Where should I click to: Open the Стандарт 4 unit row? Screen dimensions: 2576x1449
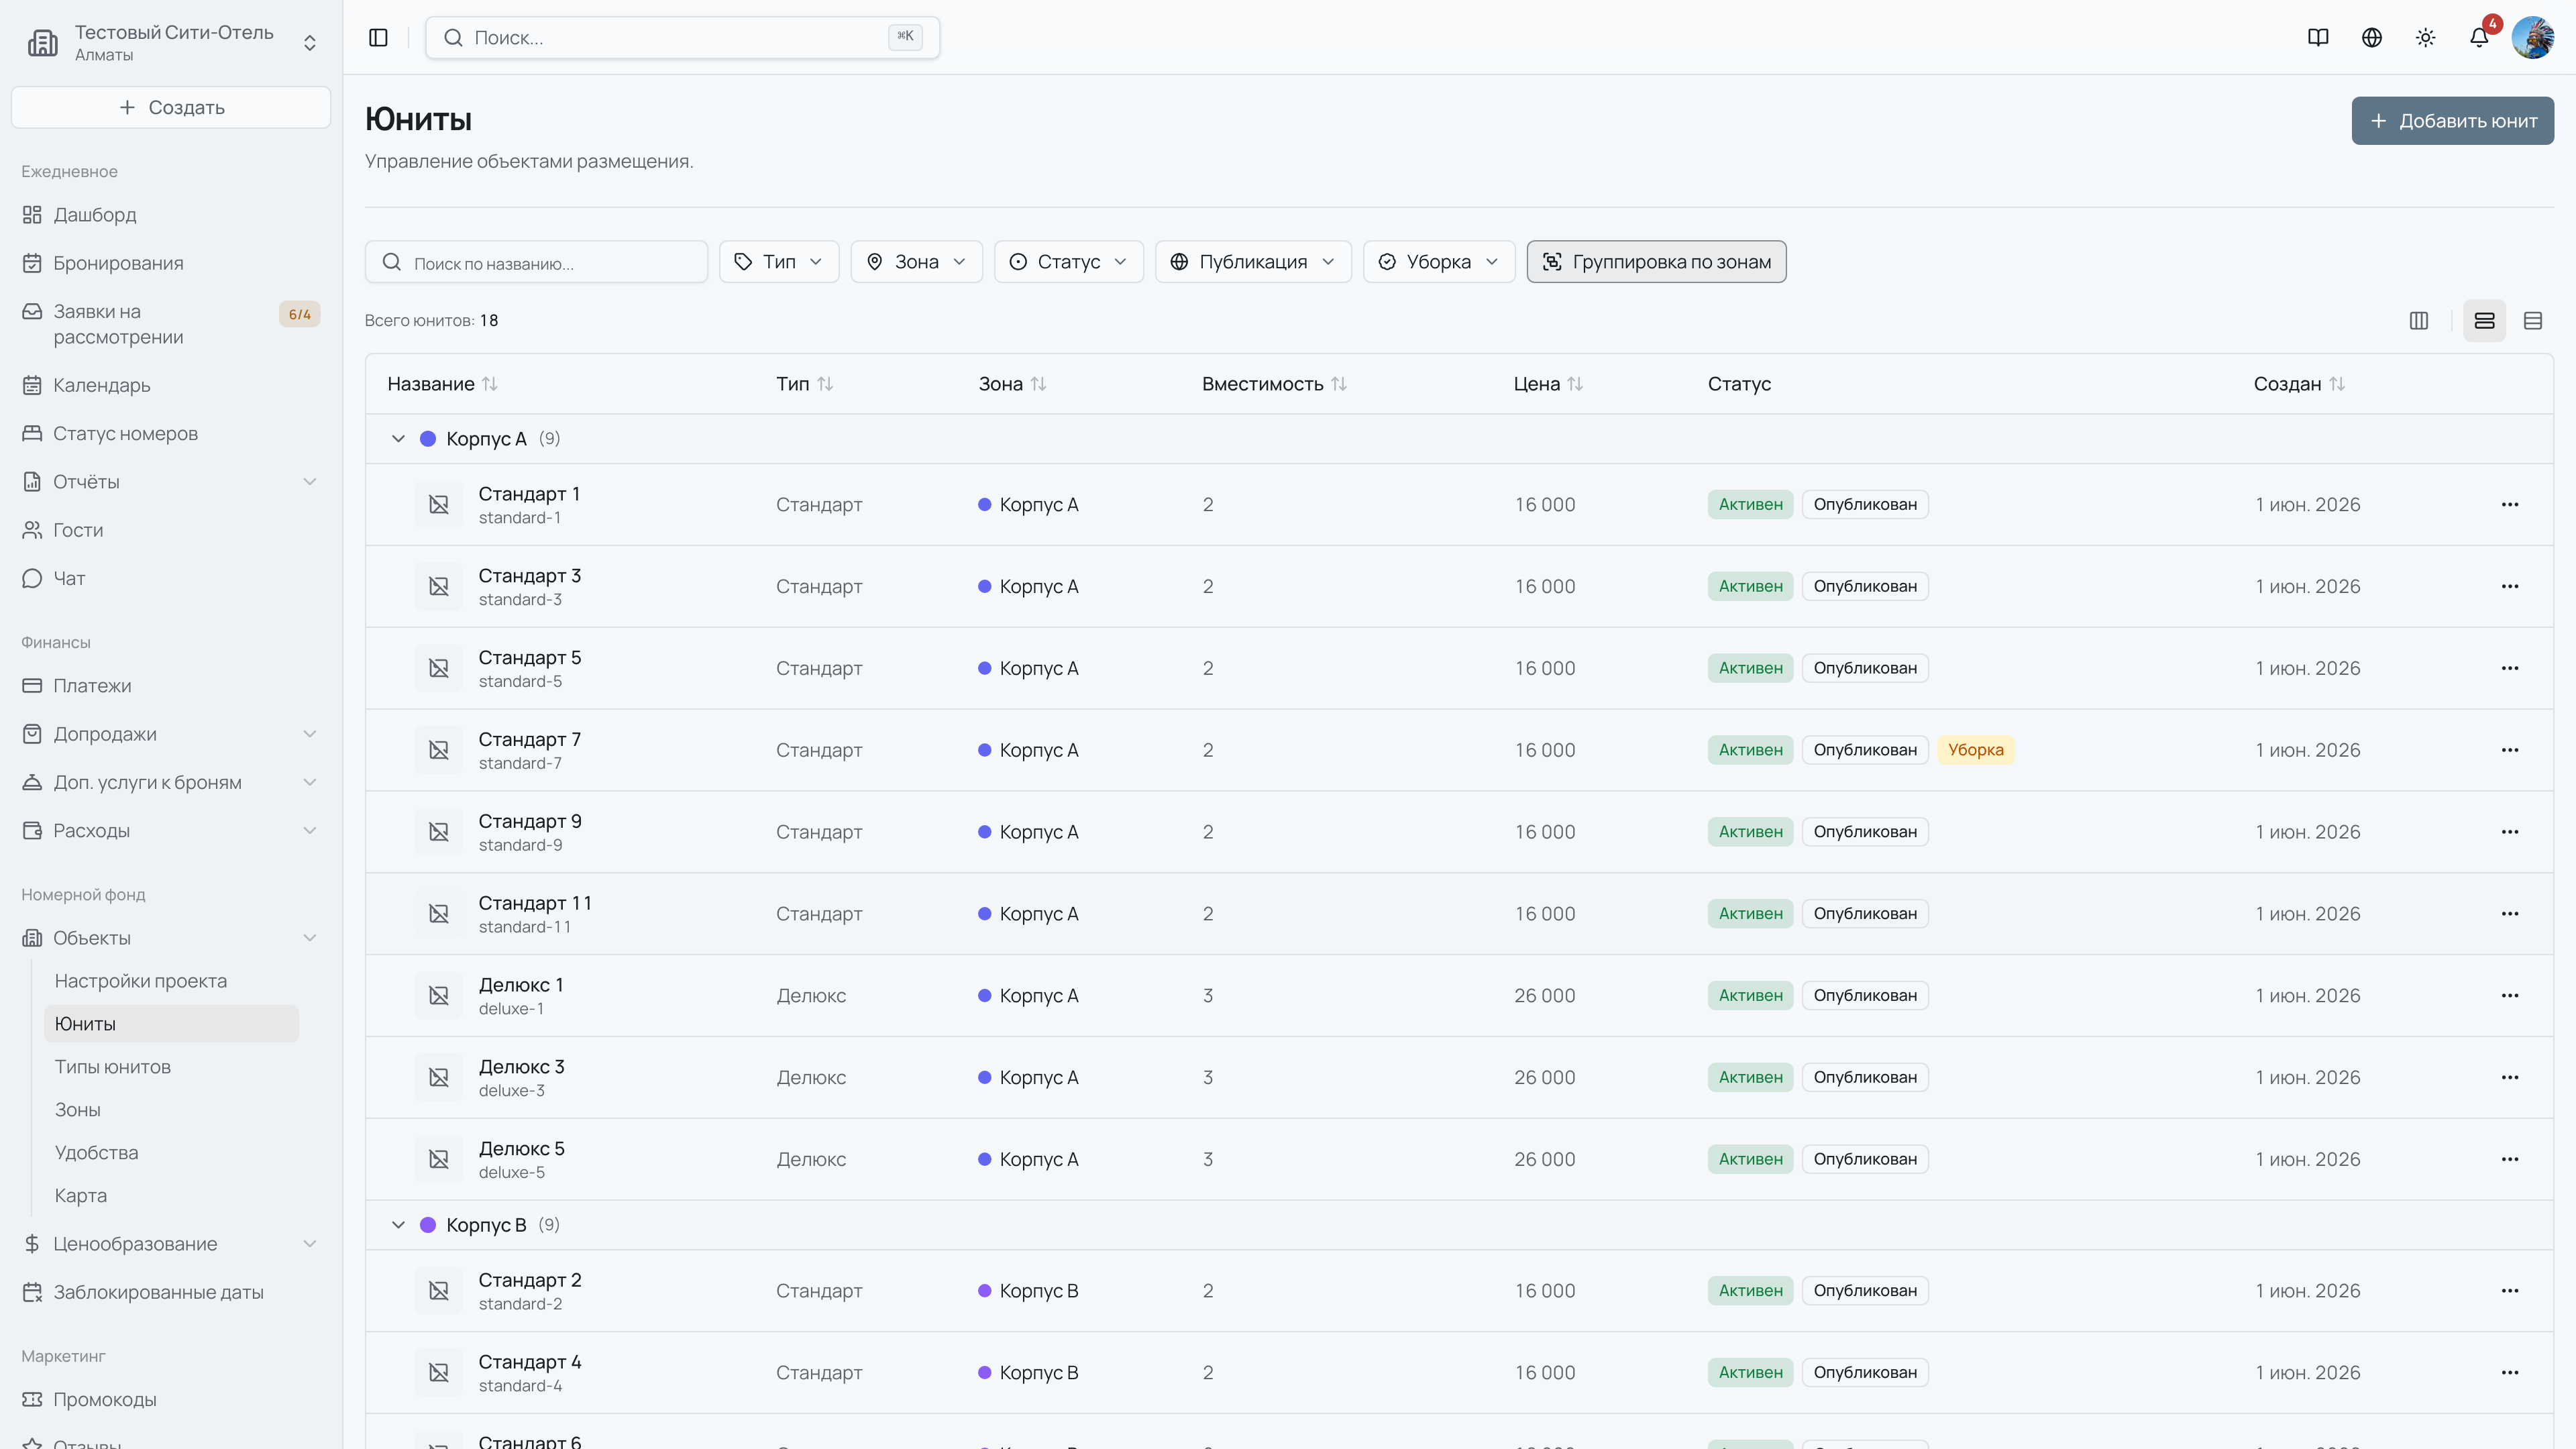1459,1372
